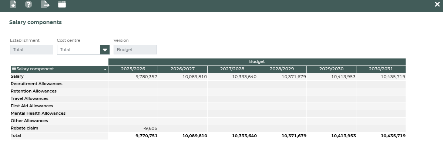Image resolution: width=443 pixels, height=148 pixels.
Task: Select the 2025/2026 column header
Action: click(x=133, y=69)
